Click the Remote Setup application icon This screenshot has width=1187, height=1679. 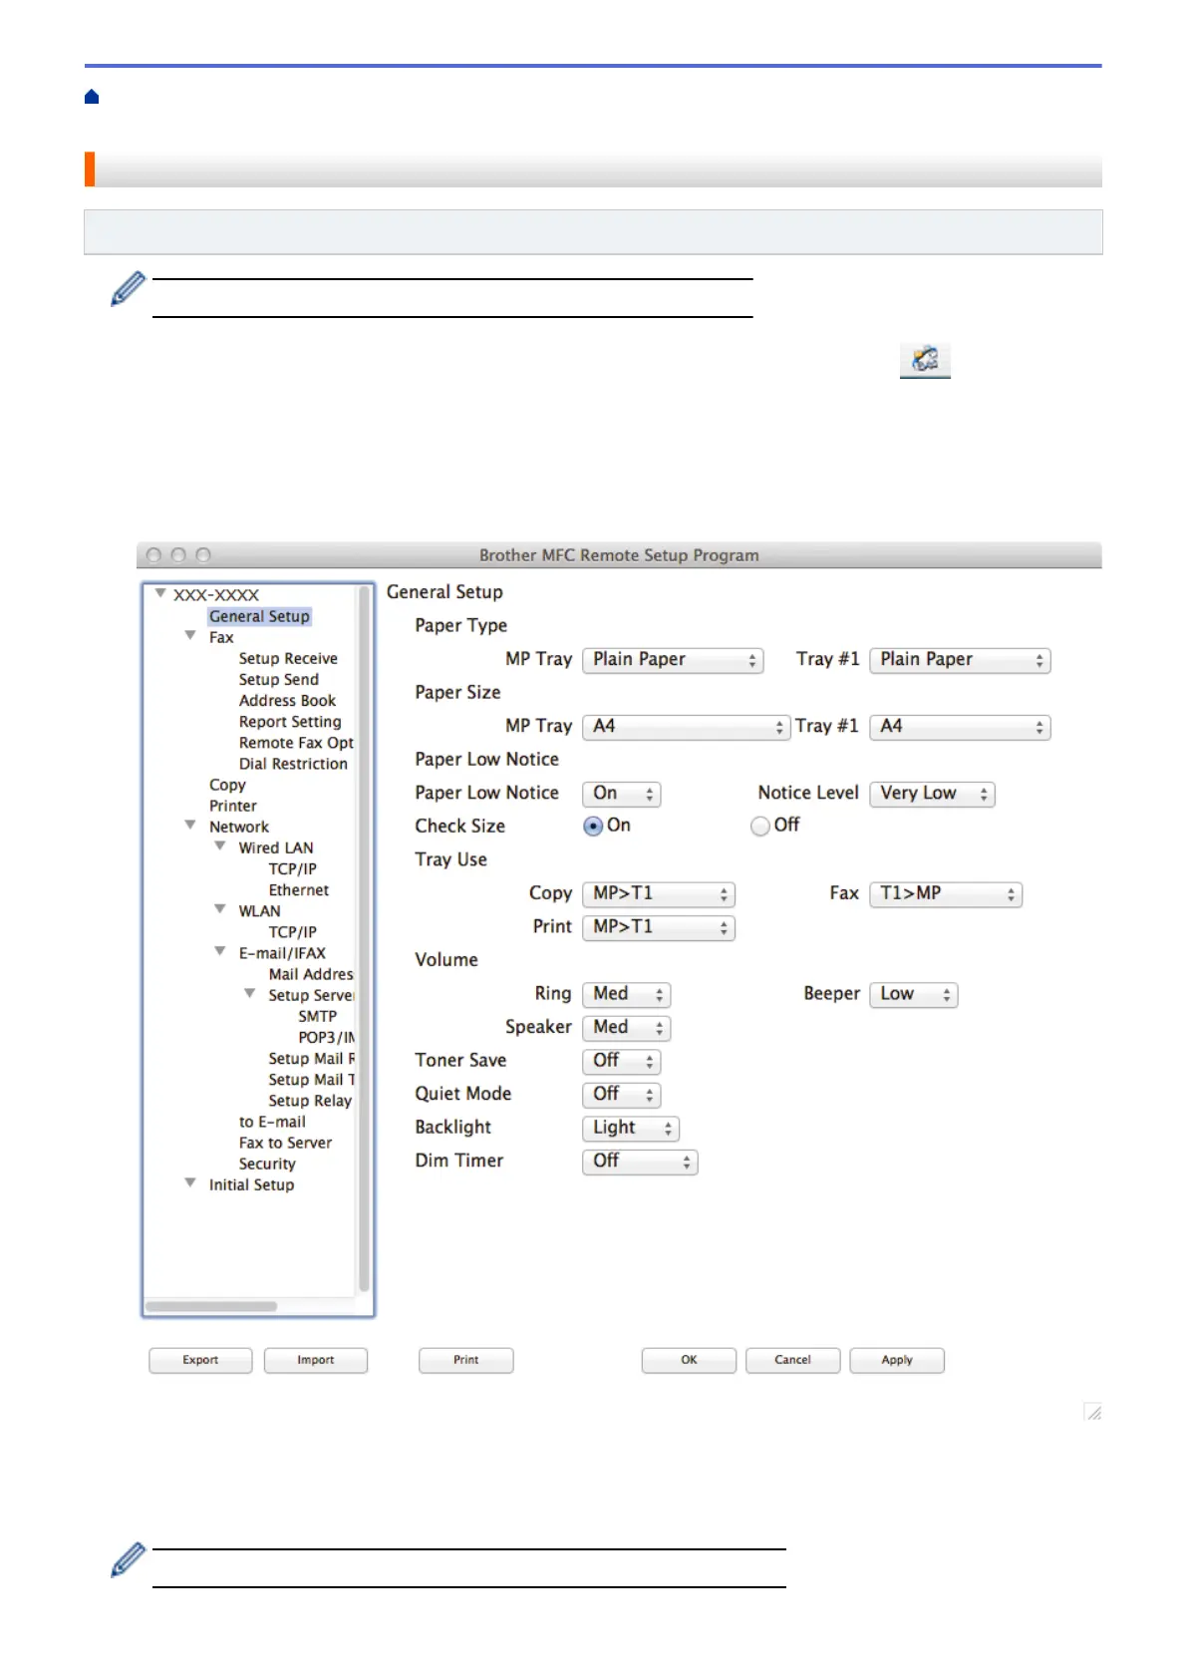tap(925, 360)
